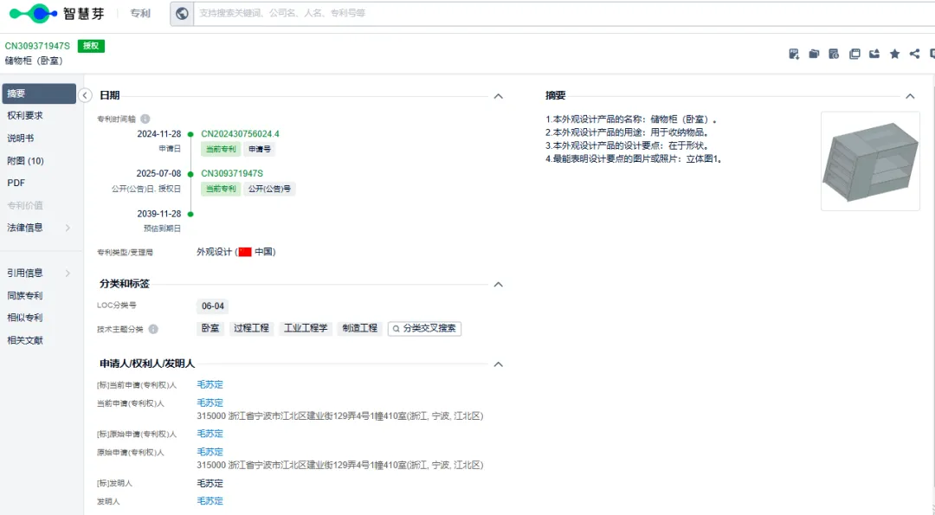Click 当前专利 tag under CN309371947S
The image size is (935, 515).
coord(221,189)
